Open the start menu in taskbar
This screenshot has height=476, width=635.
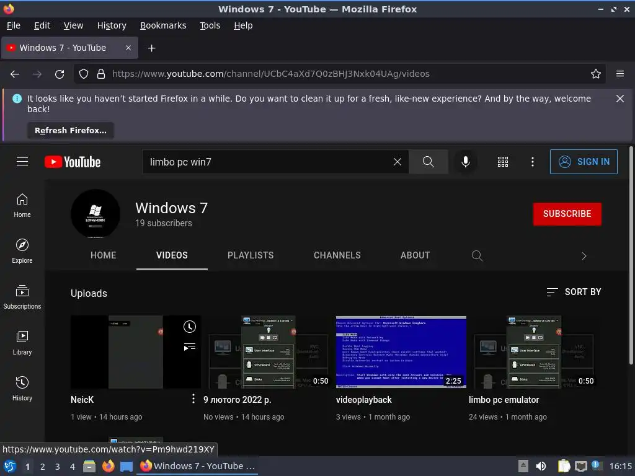coord(9,466)
